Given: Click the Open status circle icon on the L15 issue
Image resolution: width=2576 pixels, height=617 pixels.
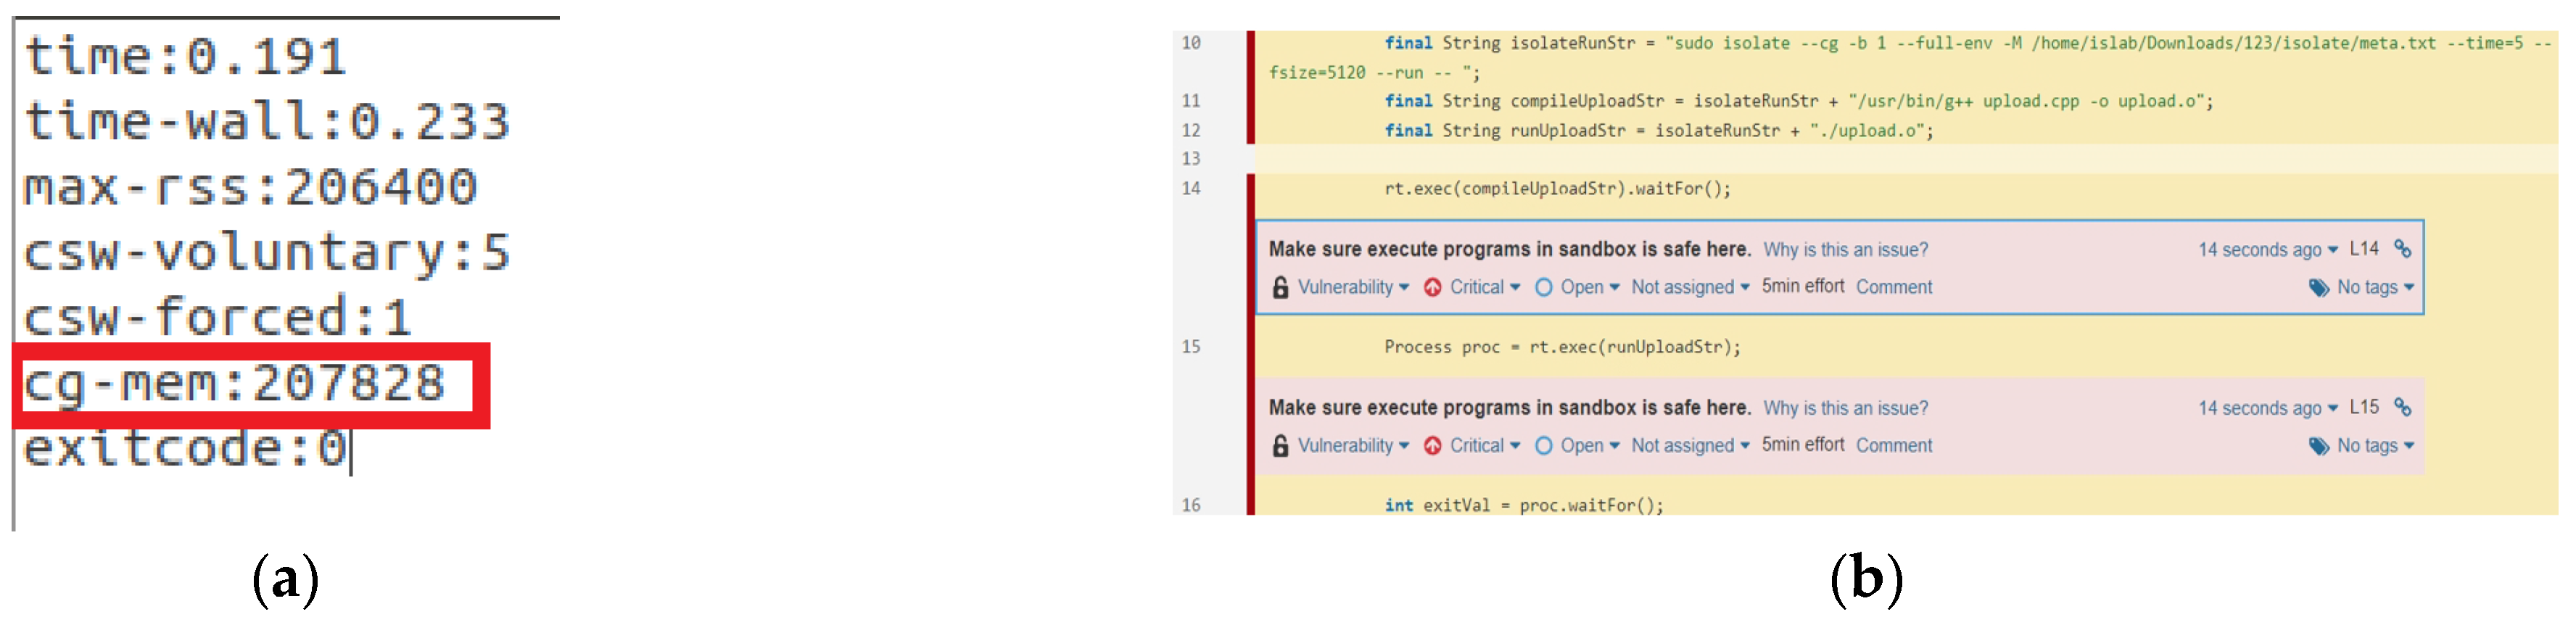Looking at the screenshot, I should pos(1544,446).
